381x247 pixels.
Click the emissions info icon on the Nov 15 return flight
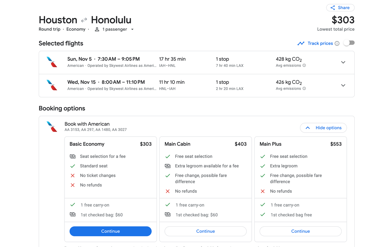(304, 88)
